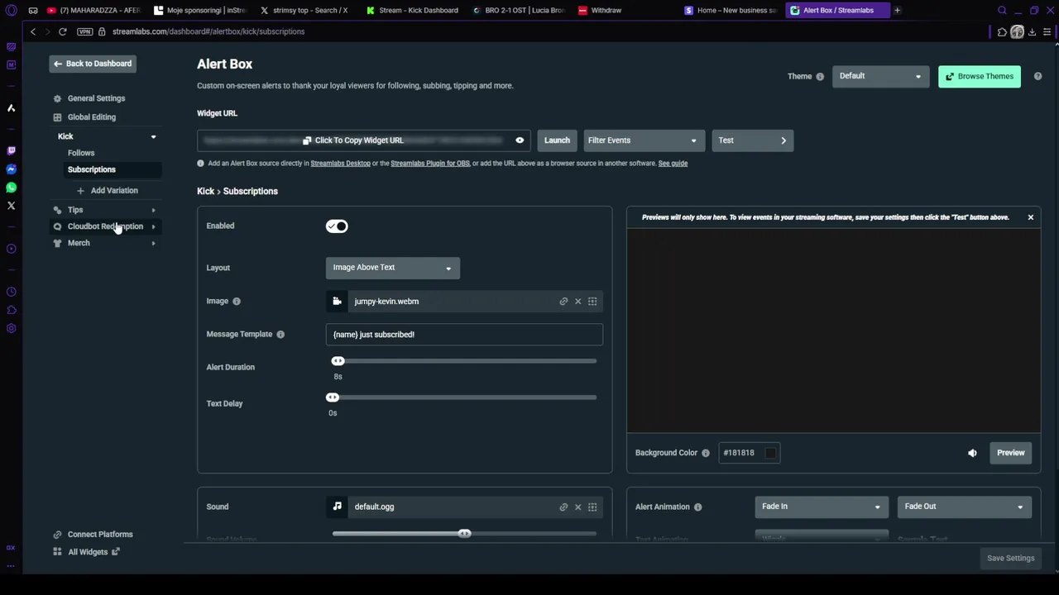This screenshot has width=1059, height=595.
Task: Click the Message Template info icon
Action: tap(280, 335)
